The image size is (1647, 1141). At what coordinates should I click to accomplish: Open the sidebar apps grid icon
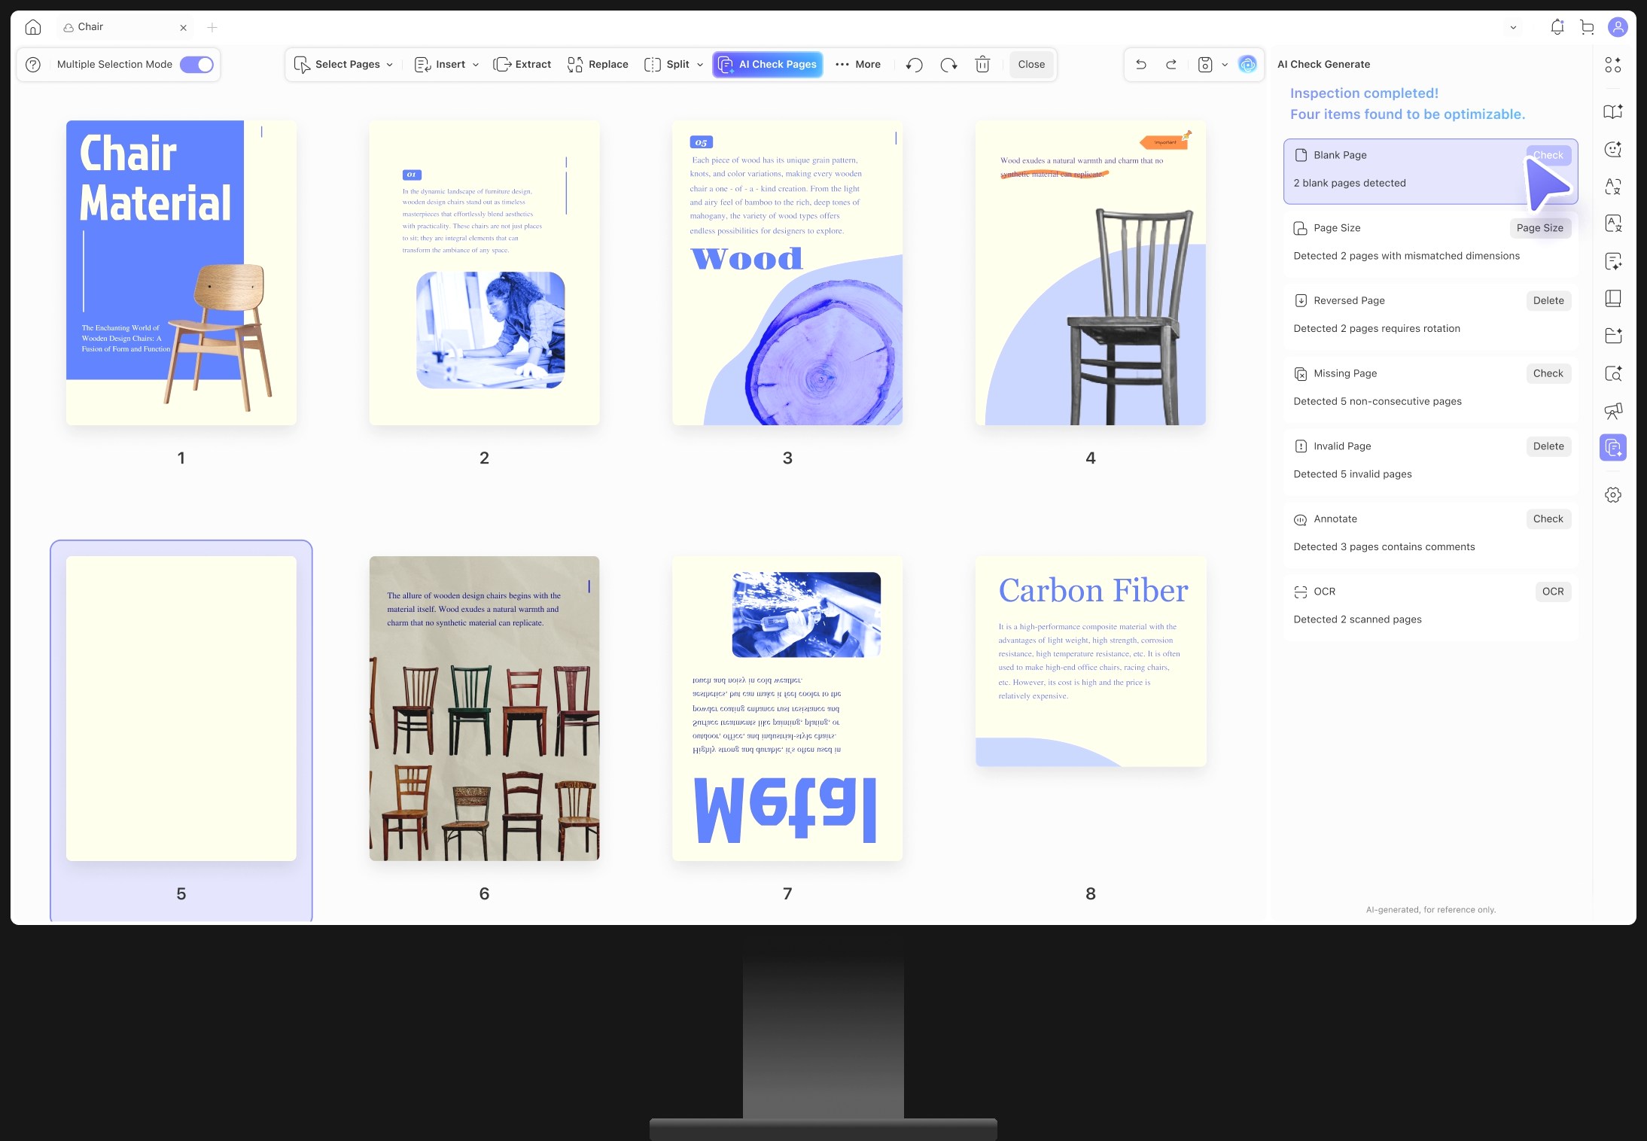pyautogui.click(x=1613, y=65)
